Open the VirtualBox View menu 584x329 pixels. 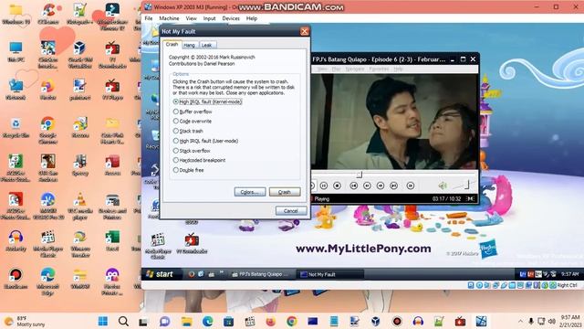191,18
